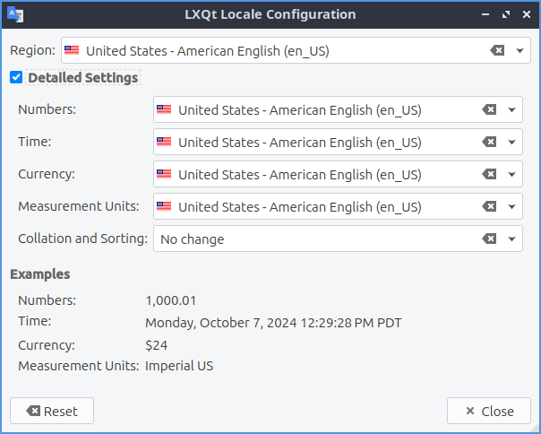541x434 pixels.
Task: Clear the Region field with its clear icon
Action: (x=497, y=51)
